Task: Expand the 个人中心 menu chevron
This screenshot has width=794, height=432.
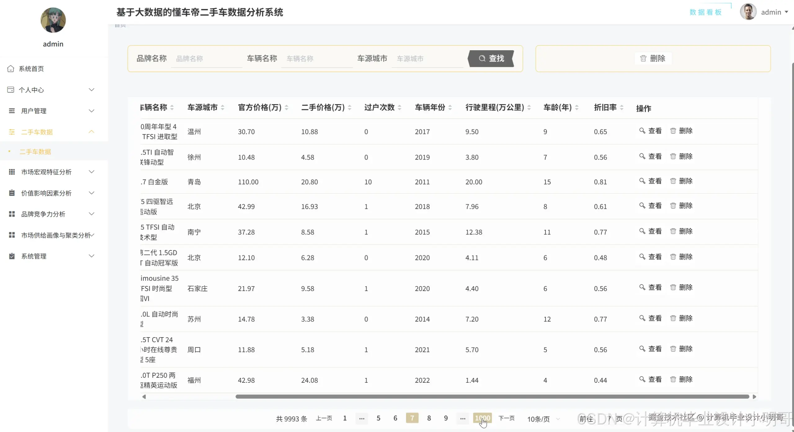Action: [x=91, y=90]
